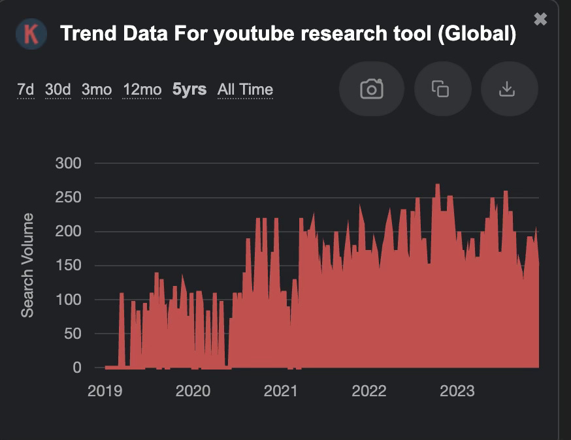Click the 2021 x-axis label

point(281,391)
